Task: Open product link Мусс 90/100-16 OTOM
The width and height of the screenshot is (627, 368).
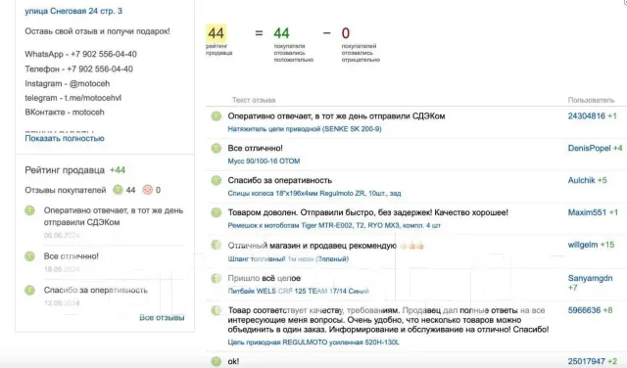Action: pos(264,161)
